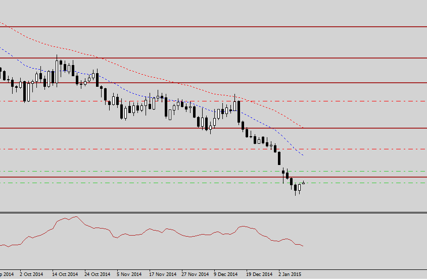This screenshot has width=427, height=279.
Task: Click the divider between chart and indicator panel
Action: (212, 212)
